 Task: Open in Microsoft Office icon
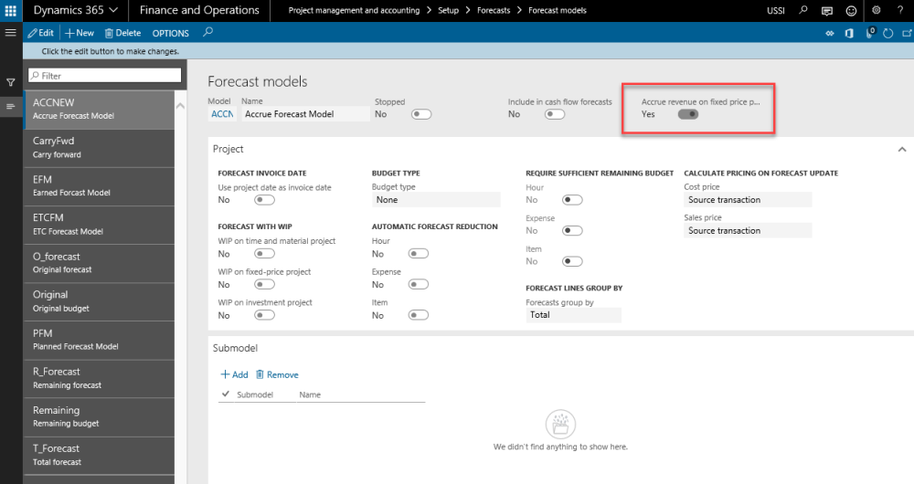(850, 33)
